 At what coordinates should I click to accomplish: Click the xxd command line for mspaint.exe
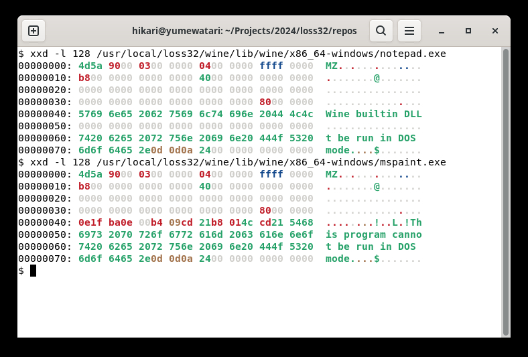(x=232, y=162)
